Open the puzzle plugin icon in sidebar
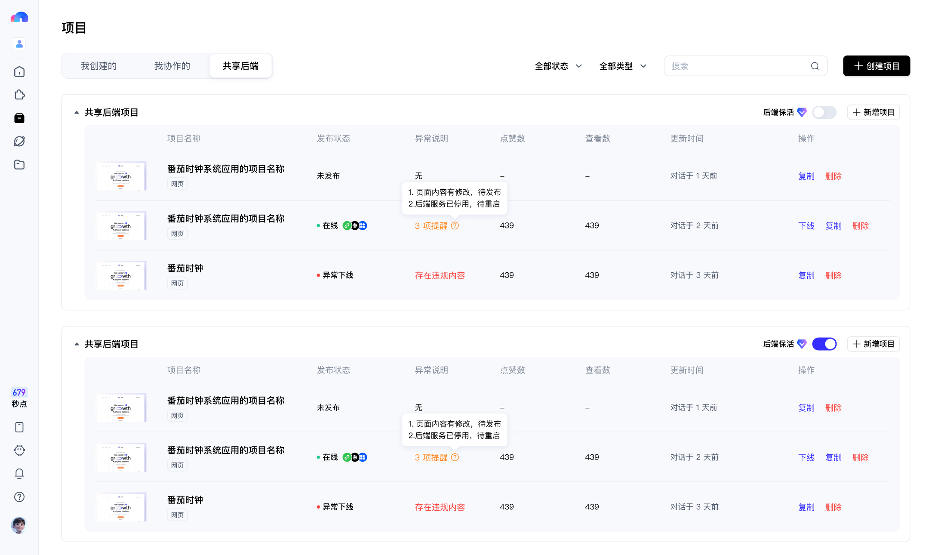Screen dimensions: 929x555 click(x=19, y=95)
